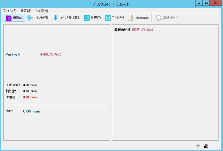The width and height of the screenshot is (223, 151).
Task: Click the red 未検証 0.00 rain value
Action: (x=30, y=97)
